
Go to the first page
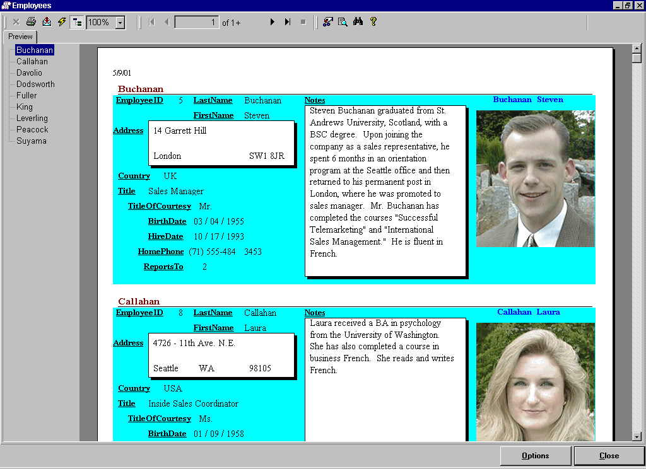point(151,22)
